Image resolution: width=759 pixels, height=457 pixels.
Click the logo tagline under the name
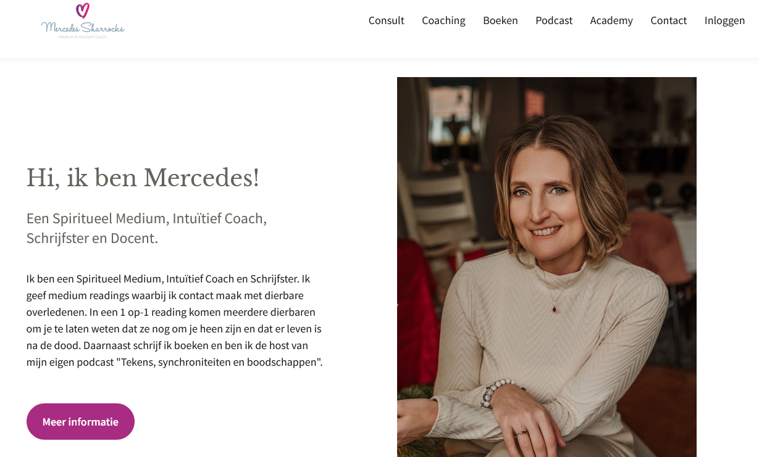pos(83,37)
